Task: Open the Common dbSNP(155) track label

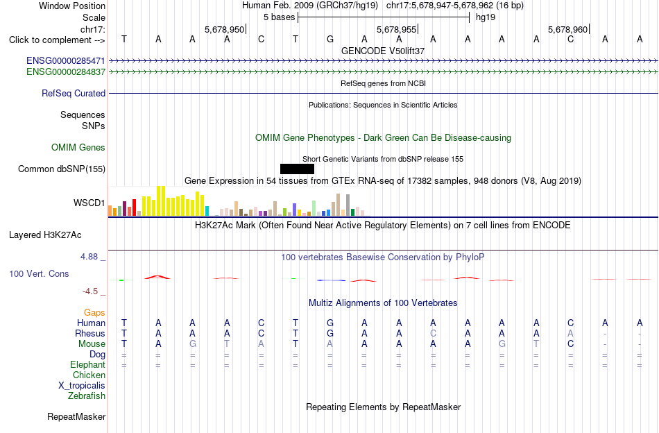Action: [x=61, y=169]
